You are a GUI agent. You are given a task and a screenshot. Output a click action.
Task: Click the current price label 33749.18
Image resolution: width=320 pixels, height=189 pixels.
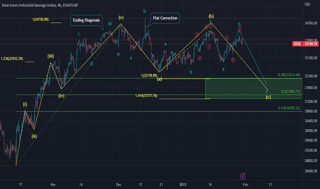pyautogui.click(x=311, y=44)
